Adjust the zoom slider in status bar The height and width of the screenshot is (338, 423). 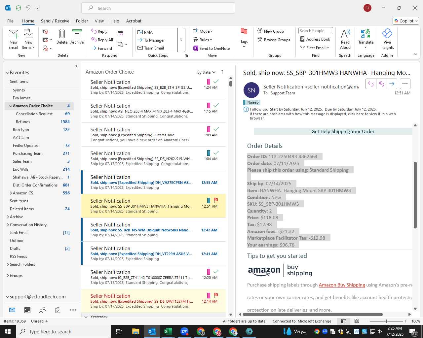(x=386, y=321)
